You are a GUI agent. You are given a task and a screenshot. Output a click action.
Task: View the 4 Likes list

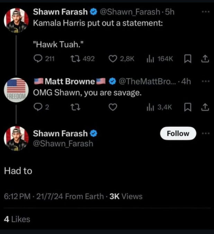click(17, 219)
